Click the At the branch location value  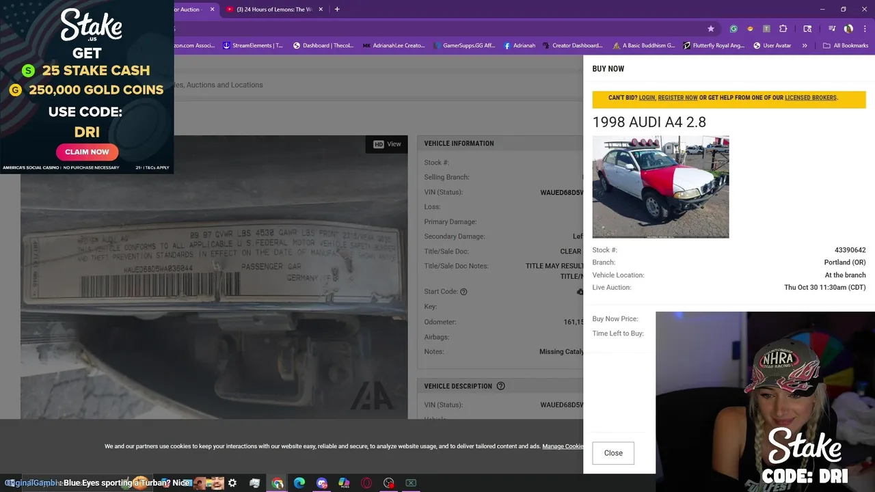click(845, 275)
